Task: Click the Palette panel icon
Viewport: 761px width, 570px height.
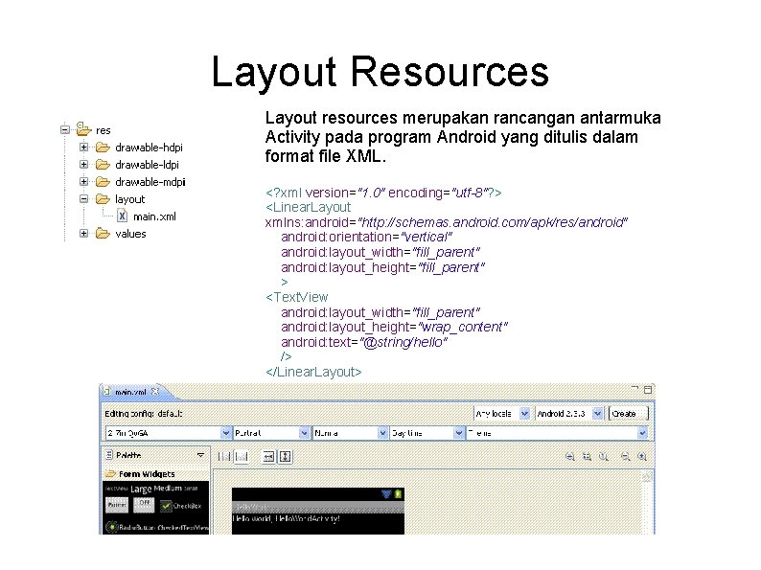Action: pos(109,455)
